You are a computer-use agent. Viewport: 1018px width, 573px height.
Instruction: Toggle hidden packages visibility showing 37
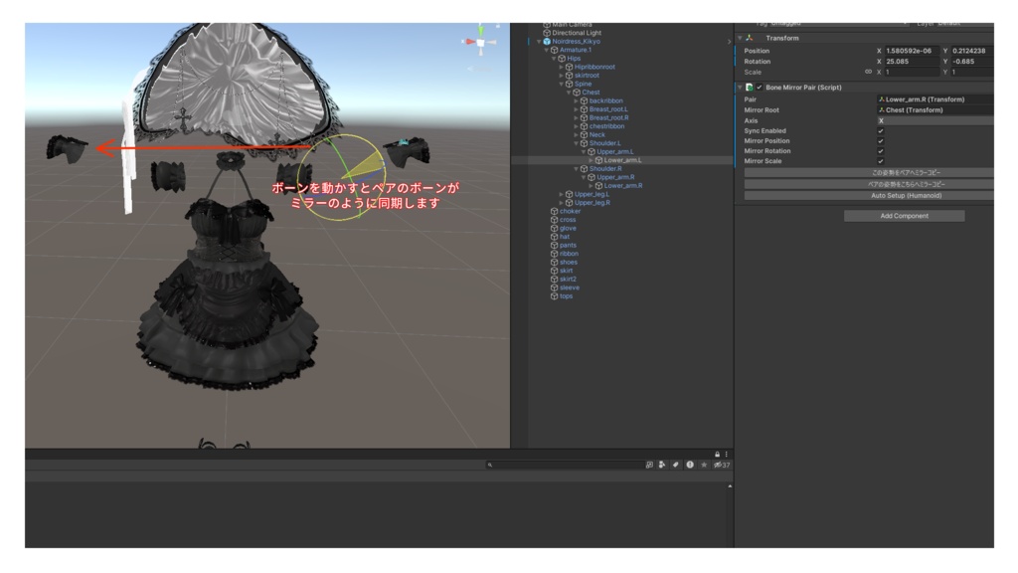click(x=722, y=466)
